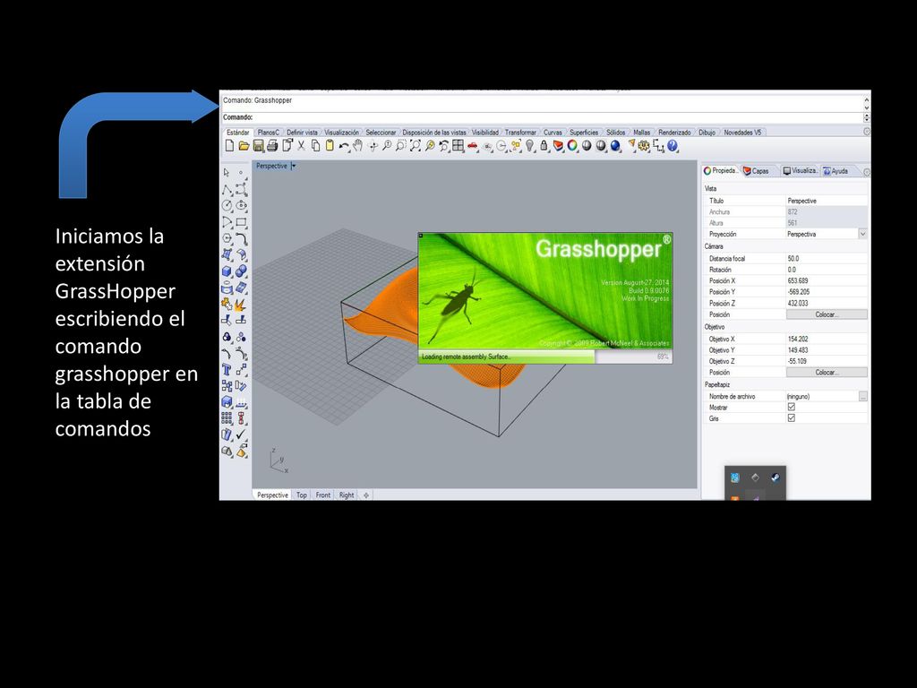The width and height of the screenshot is (917, 688).
Task: Click the blue sphere Render icon
Action: click(x=614, y=146)
